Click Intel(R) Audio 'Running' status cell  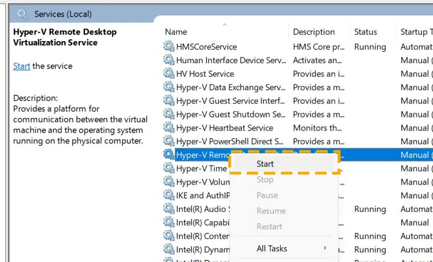point(370,209)
